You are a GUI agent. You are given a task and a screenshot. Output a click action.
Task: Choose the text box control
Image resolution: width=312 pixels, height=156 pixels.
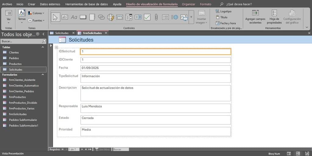pyautogui.click(x=65, y=17)
